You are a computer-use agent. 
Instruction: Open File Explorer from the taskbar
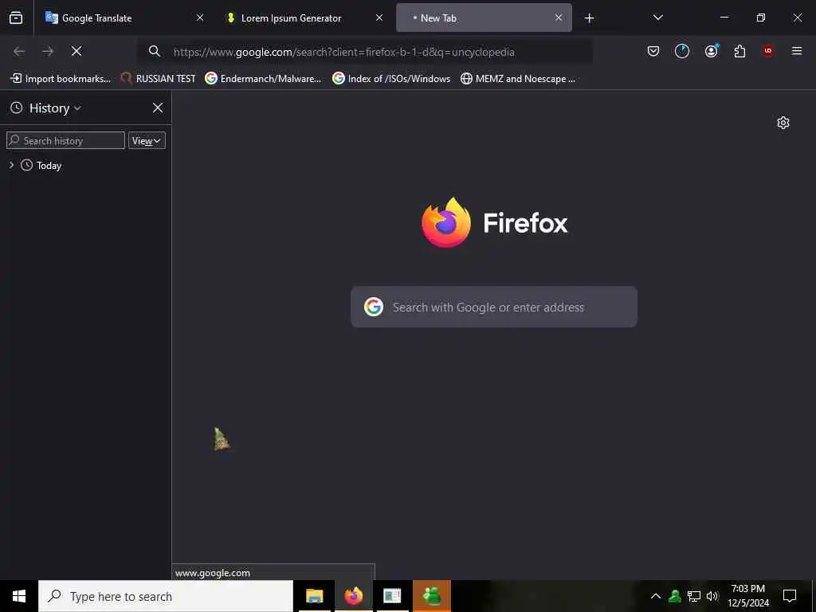tap(314, 596)
